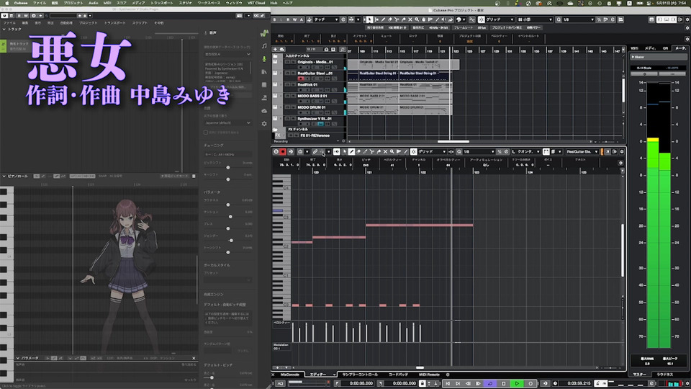Select the Glue tool in project toolbar

pyautogui.click(x=403, y=19)
